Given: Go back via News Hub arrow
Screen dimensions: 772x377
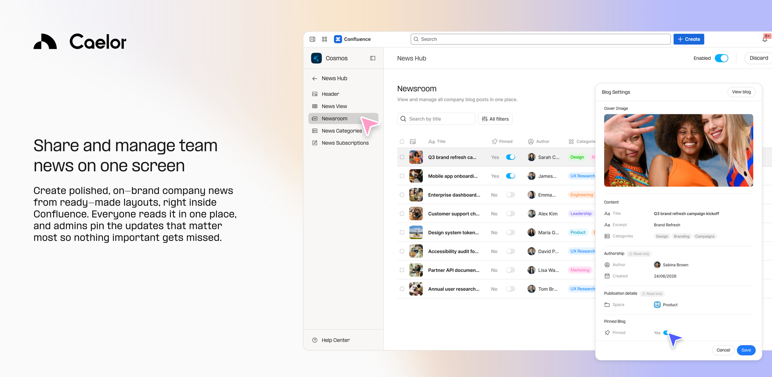Looking at the screenshot, I should pyautogui.click(x=315, y=78).
